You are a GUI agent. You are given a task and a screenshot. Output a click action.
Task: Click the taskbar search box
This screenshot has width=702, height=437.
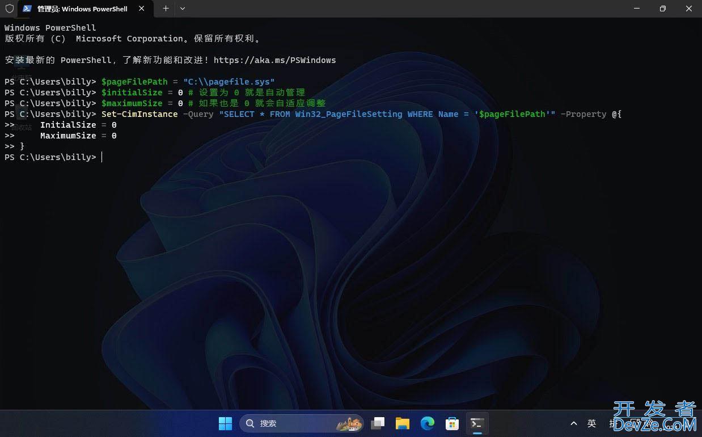coord(302,423)
